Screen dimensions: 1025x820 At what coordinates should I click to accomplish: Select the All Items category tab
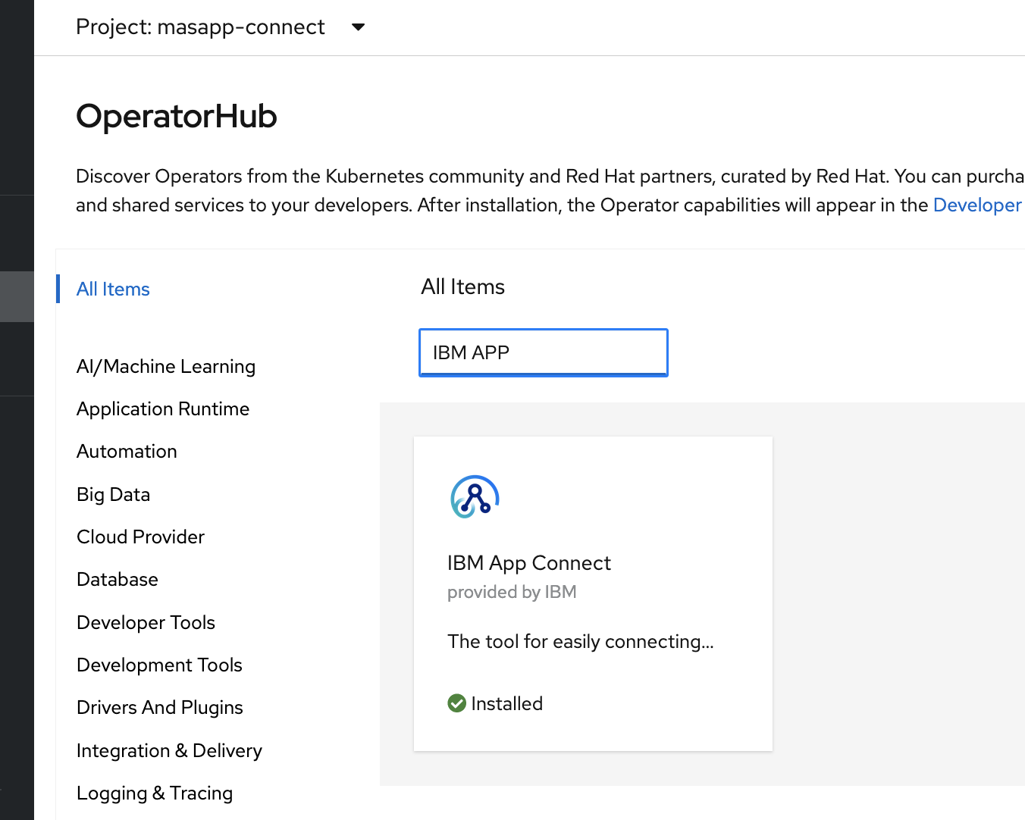coord(113,289)
